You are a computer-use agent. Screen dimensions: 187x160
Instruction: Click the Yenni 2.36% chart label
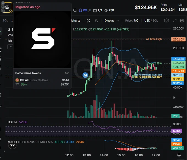coord(154,63)
